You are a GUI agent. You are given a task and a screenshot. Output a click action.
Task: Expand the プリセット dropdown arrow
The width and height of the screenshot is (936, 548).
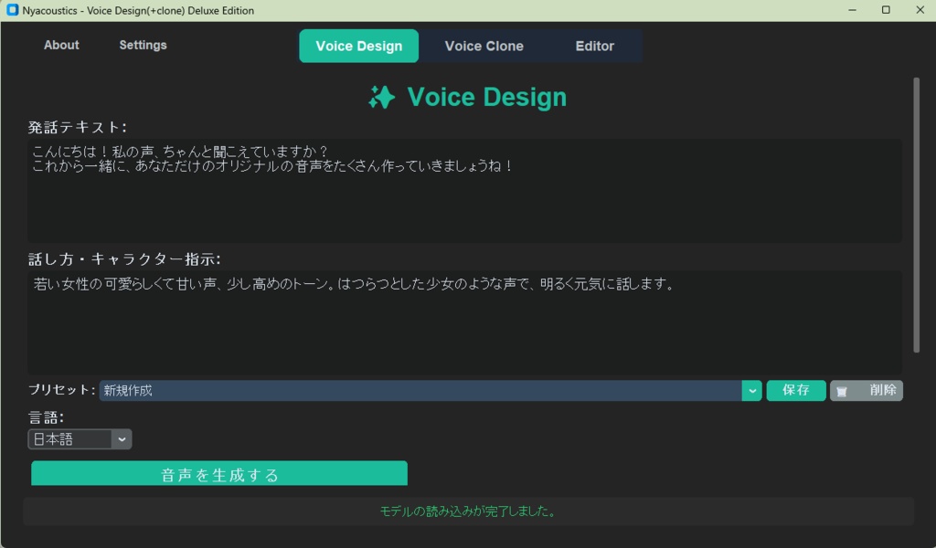pyautogui.click(x=751, y=390)
